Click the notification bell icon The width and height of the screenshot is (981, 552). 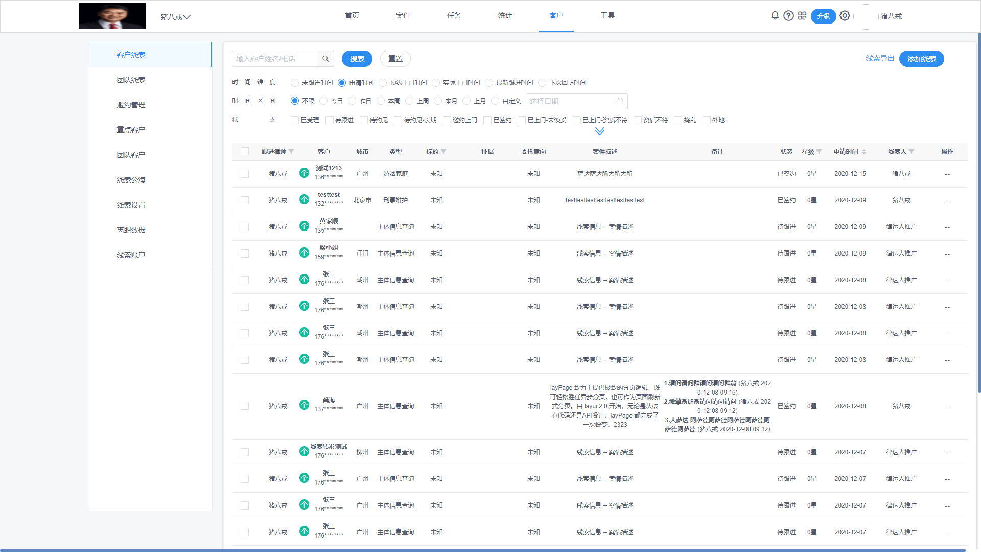point(775,16)
